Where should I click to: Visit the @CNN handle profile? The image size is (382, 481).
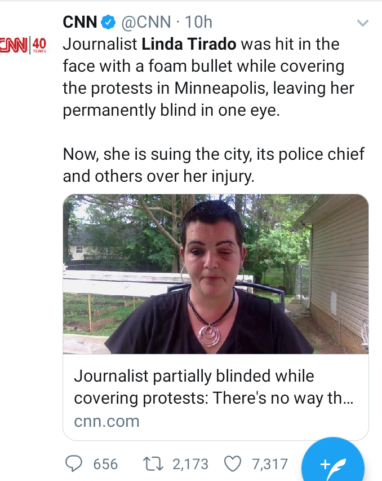[146, 22]
